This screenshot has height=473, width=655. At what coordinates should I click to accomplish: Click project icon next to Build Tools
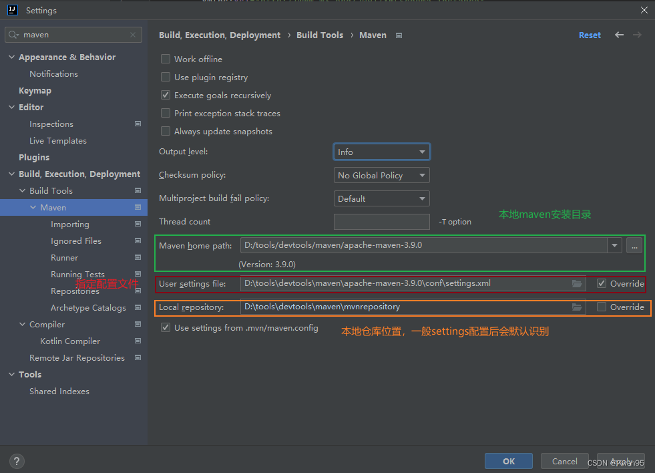click(138, 190)
